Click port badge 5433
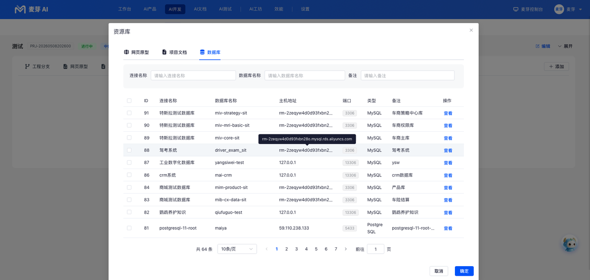 (350, 228)
